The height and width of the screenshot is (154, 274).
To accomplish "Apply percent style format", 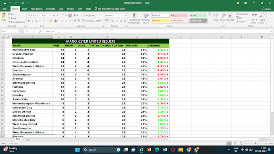I will coord(112,21).
